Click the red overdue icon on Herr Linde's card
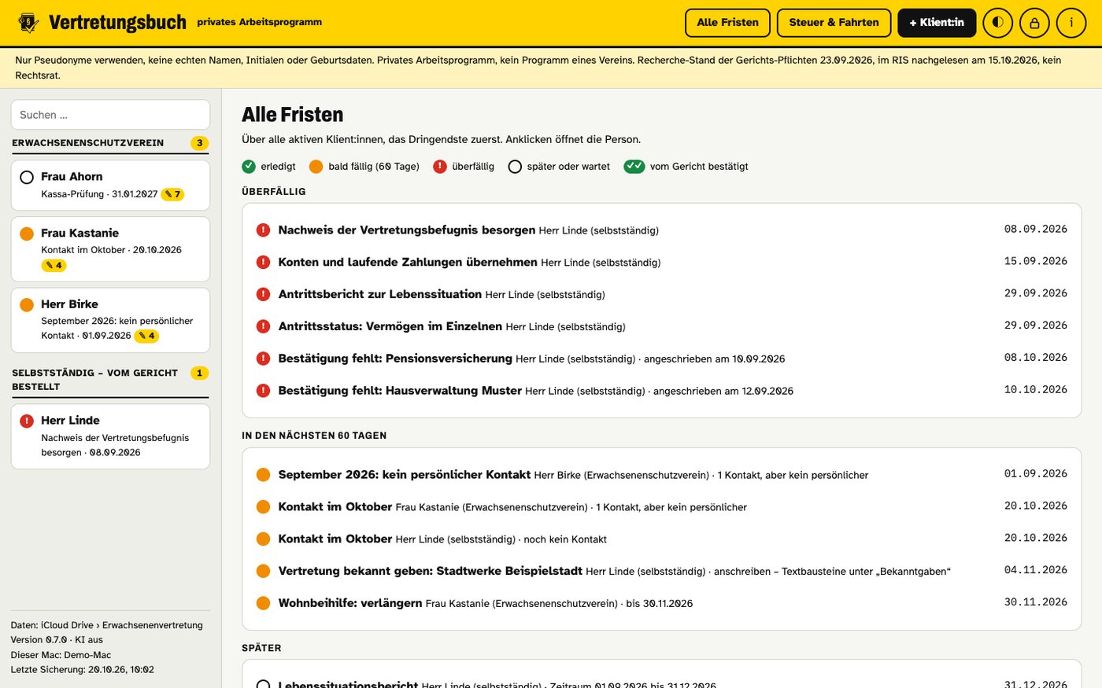Image resolution: width=1102 pixels, height=688 pixels. [27, 421]
